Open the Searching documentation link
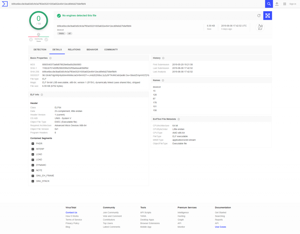This screenshot has height=234, width=300. click(220, 216)
